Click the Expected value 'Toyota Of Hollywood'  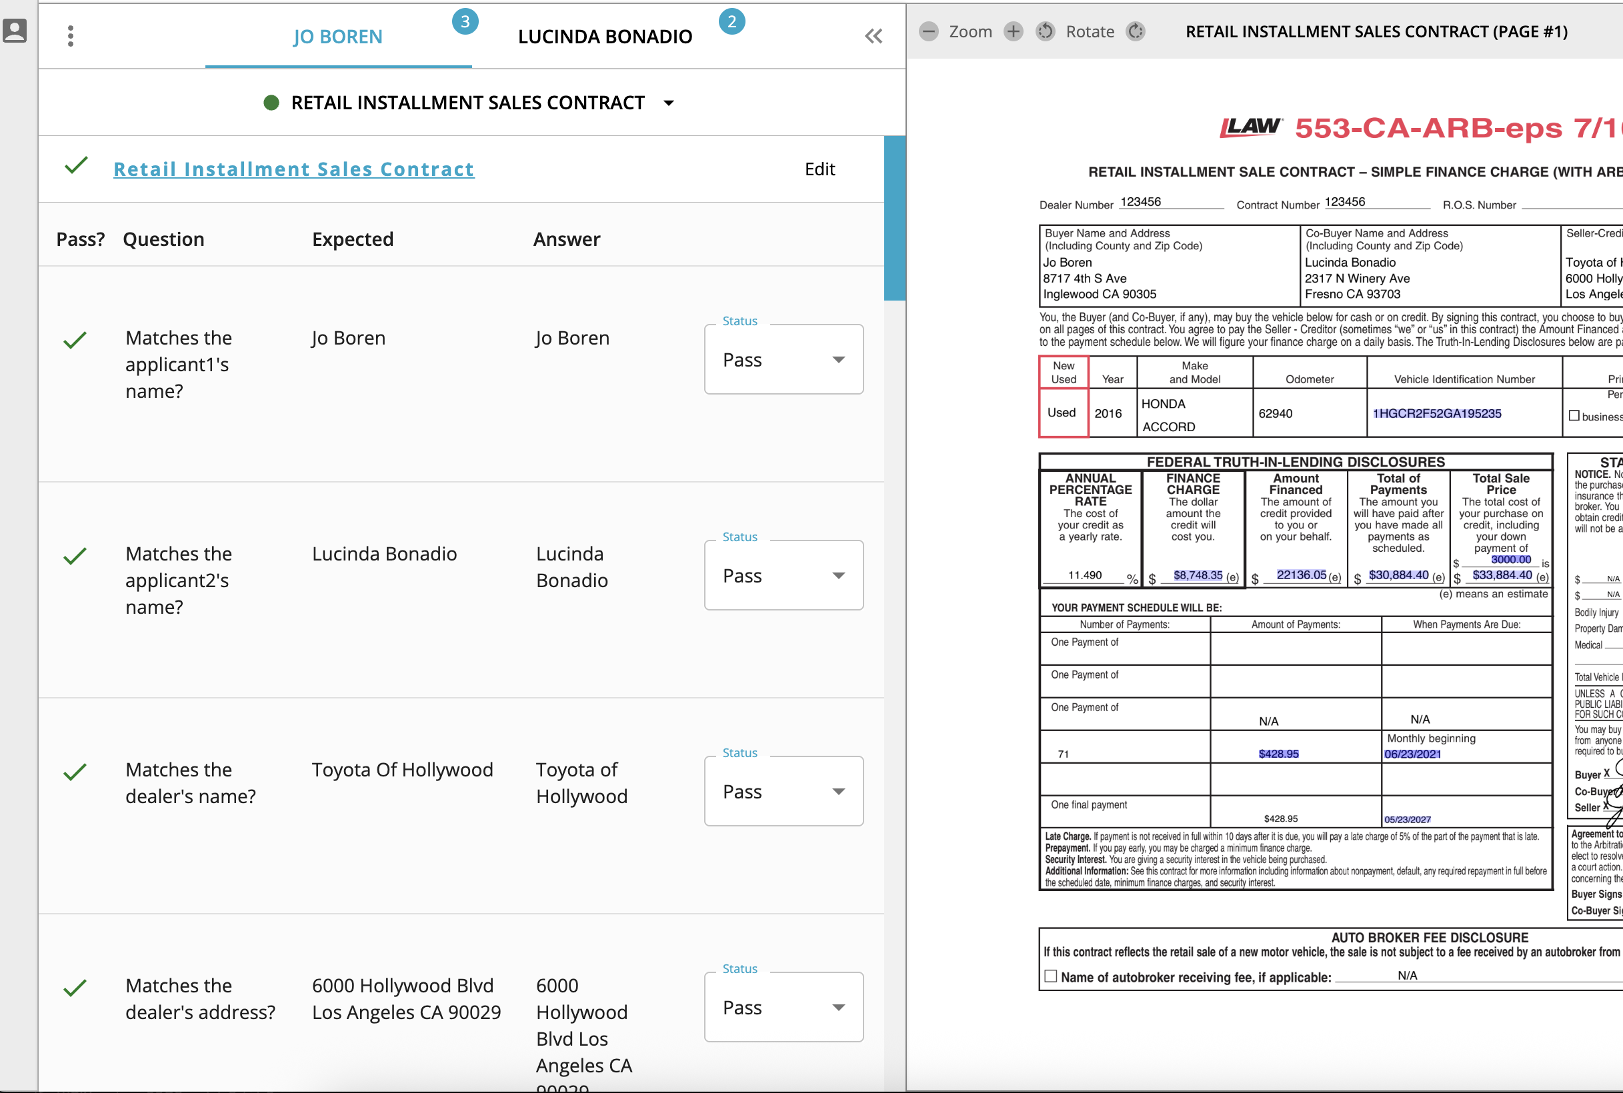[x=403, y=770]
